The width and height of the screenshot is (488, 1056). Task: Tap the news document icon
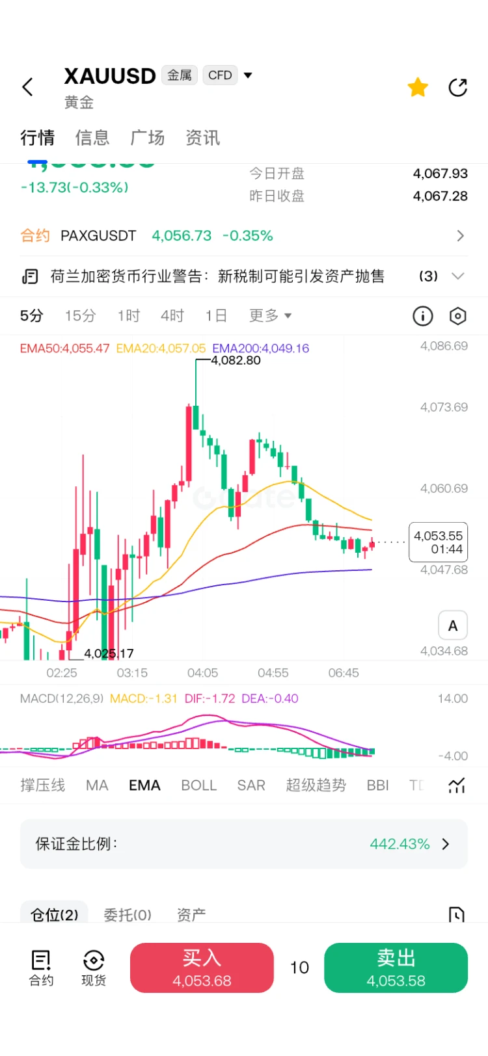pos(30,276)
